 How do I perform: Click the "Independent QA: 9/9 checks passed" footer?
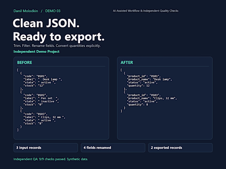[x=40, y=159]
